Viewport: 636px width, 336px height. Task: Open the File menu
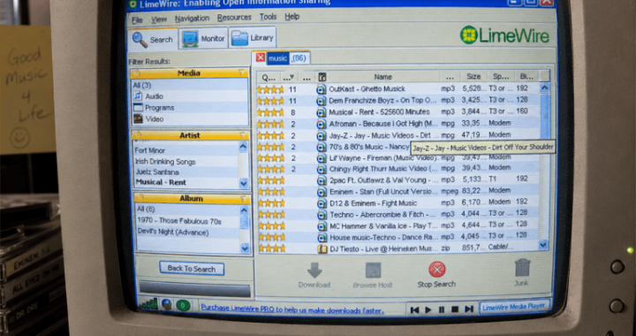[x=137, y=19]
